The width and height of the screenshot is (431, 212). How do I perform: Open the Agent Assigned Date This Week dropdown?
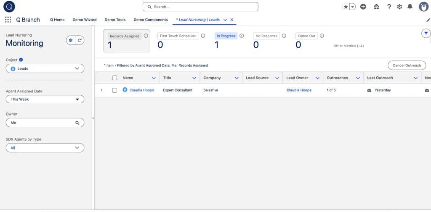[45, 99]
